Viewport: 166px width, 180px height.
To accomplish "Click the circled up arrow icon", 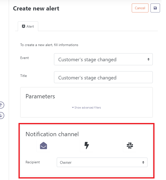I will pos(1,105).
